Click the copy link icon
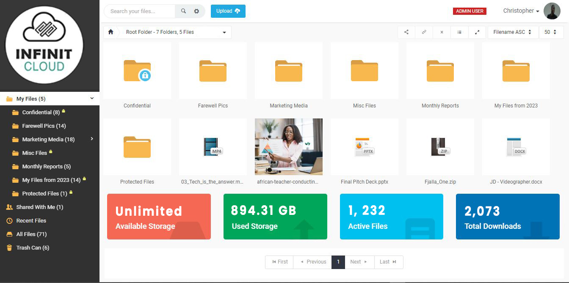This screenshot has width=569, height=283. (424, 32)
